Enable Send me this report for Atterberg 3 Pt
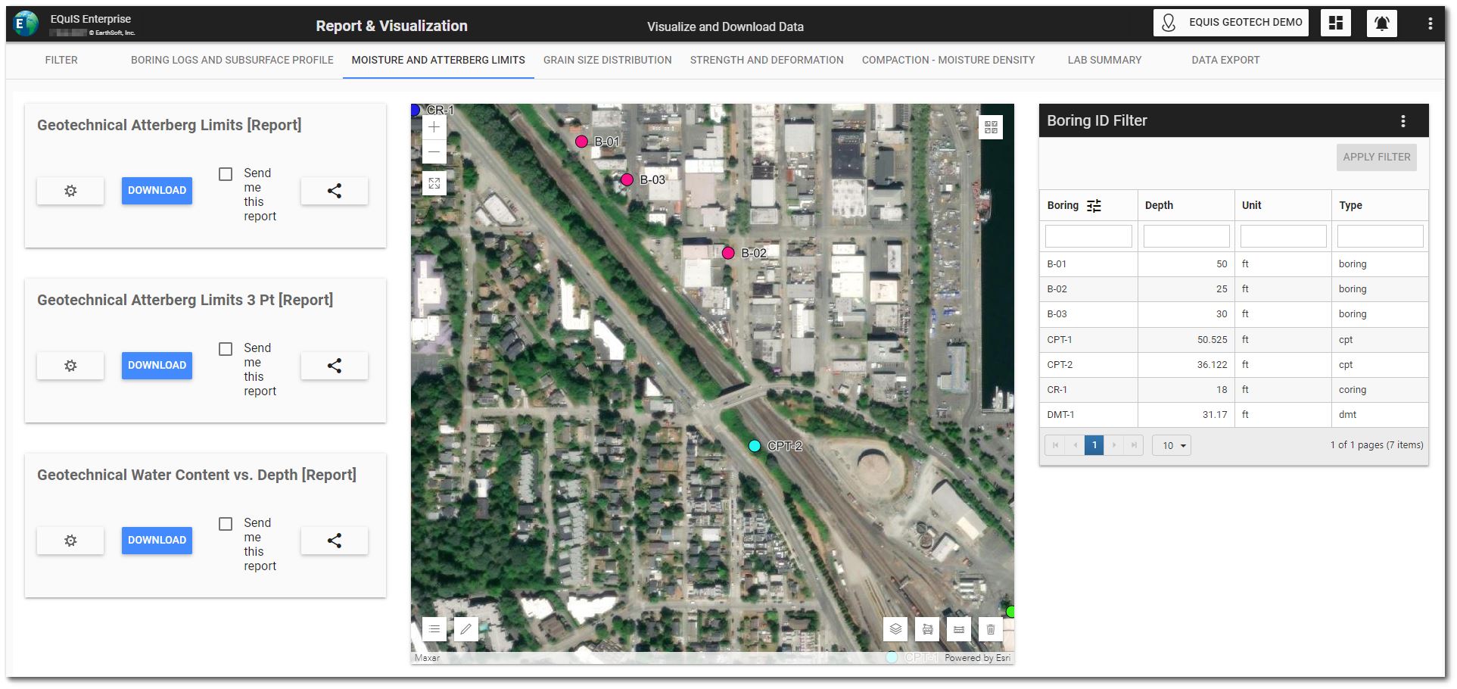This screenshot has height=689, width=1457. tap(226, 349)
